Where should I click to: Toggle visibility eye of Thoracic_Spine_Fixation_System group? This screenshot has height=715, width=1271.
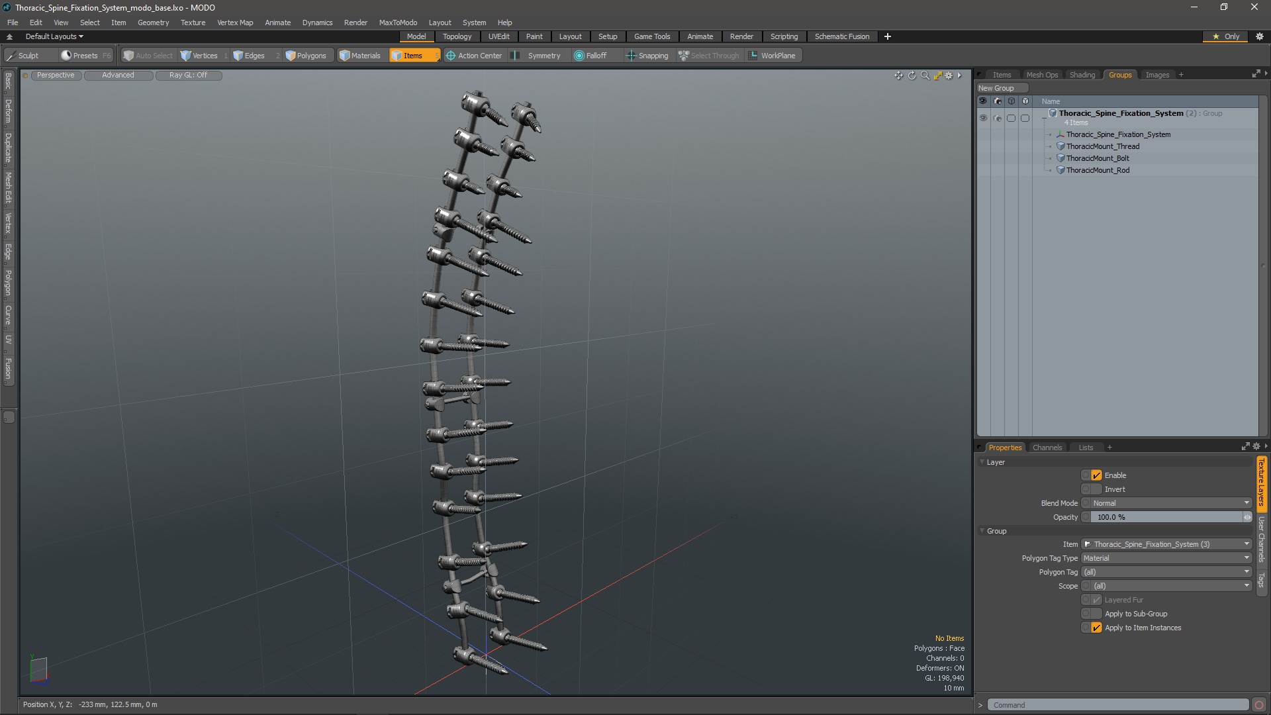point(983,118)
